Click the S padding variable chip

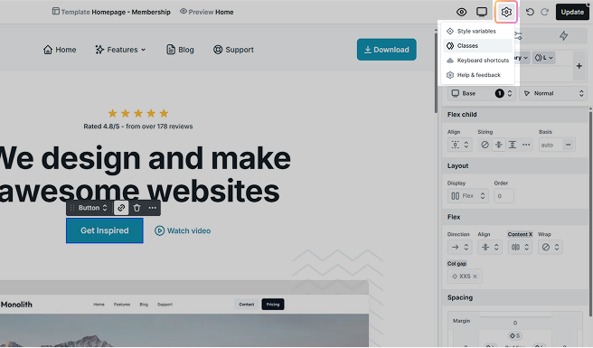tap(514, 335)
